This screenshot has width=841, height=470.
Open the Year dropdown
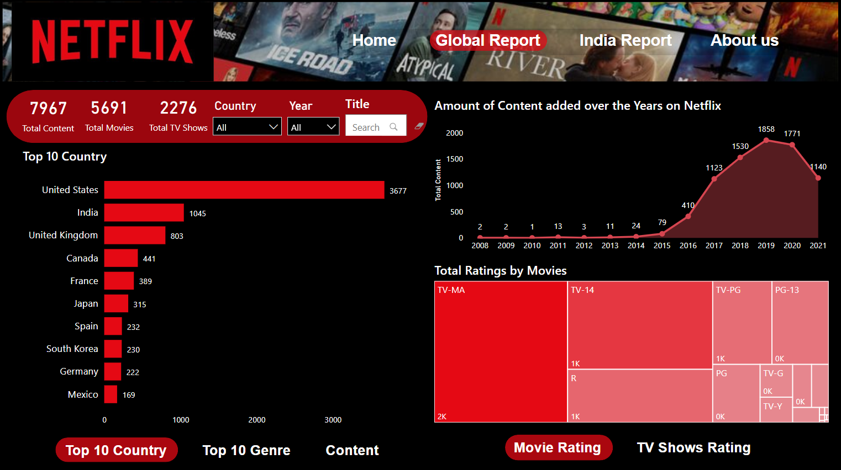(313, 127)
